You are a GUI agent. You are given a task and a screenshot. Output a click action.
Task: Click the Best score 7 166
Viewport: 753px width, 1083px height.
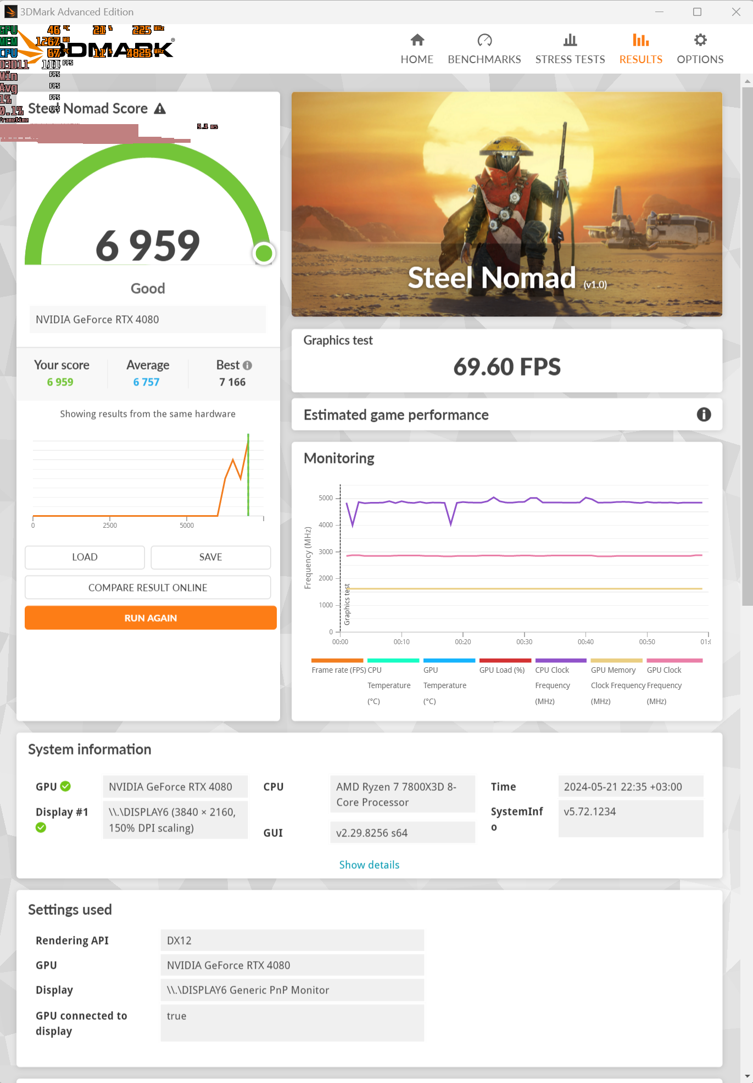click(x=232, y=382)
